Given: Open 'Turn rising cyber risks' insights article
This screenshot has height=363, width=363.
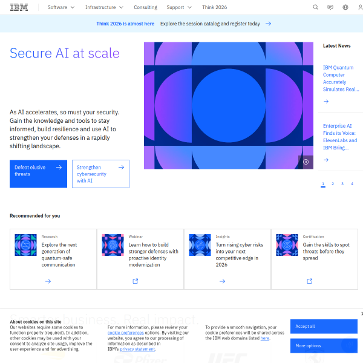Looking at the screenshot, I should [x=240, y=255].
